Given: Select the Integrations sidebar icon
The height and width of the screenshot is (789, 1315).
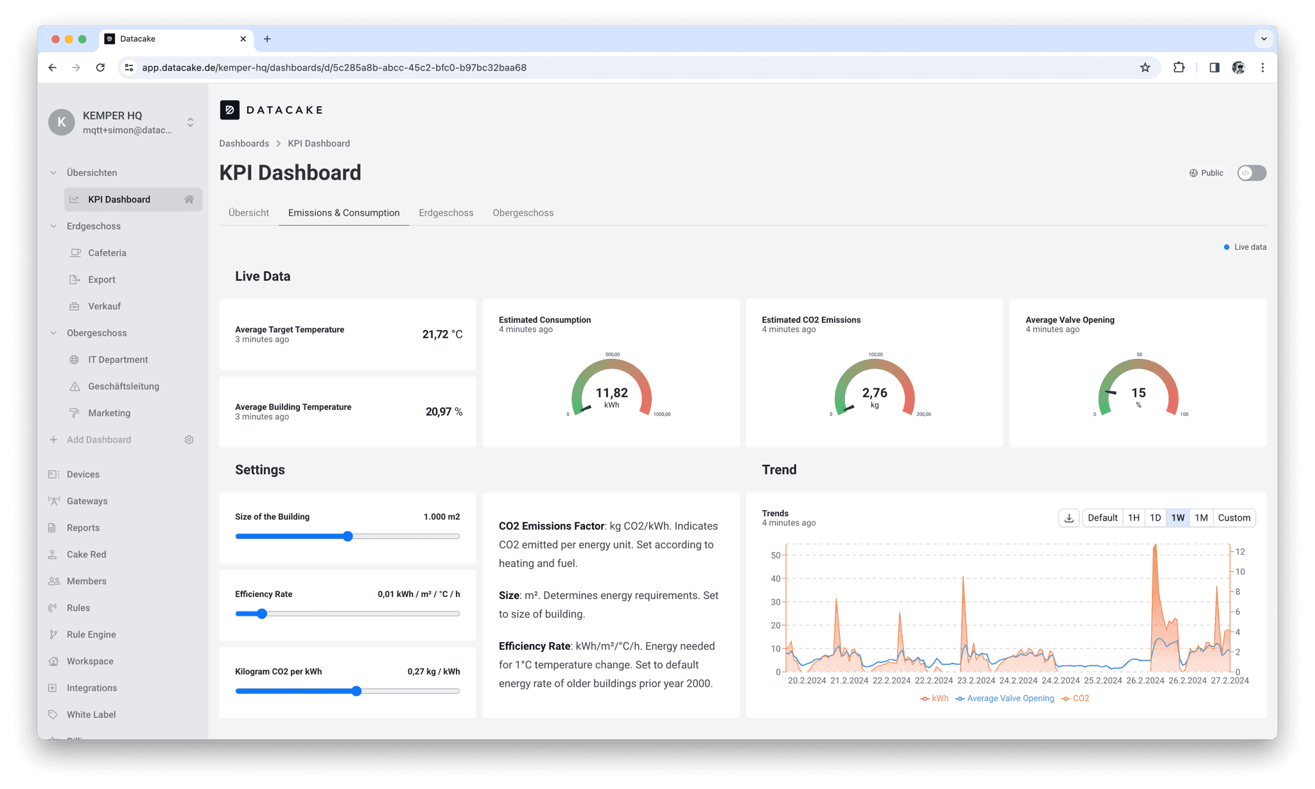Looking at the screenshot, I should click(x=52, y=688).
